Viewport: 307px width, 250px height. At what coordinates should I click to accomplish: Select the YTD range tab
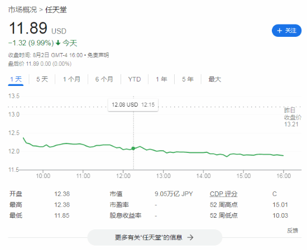135,79
